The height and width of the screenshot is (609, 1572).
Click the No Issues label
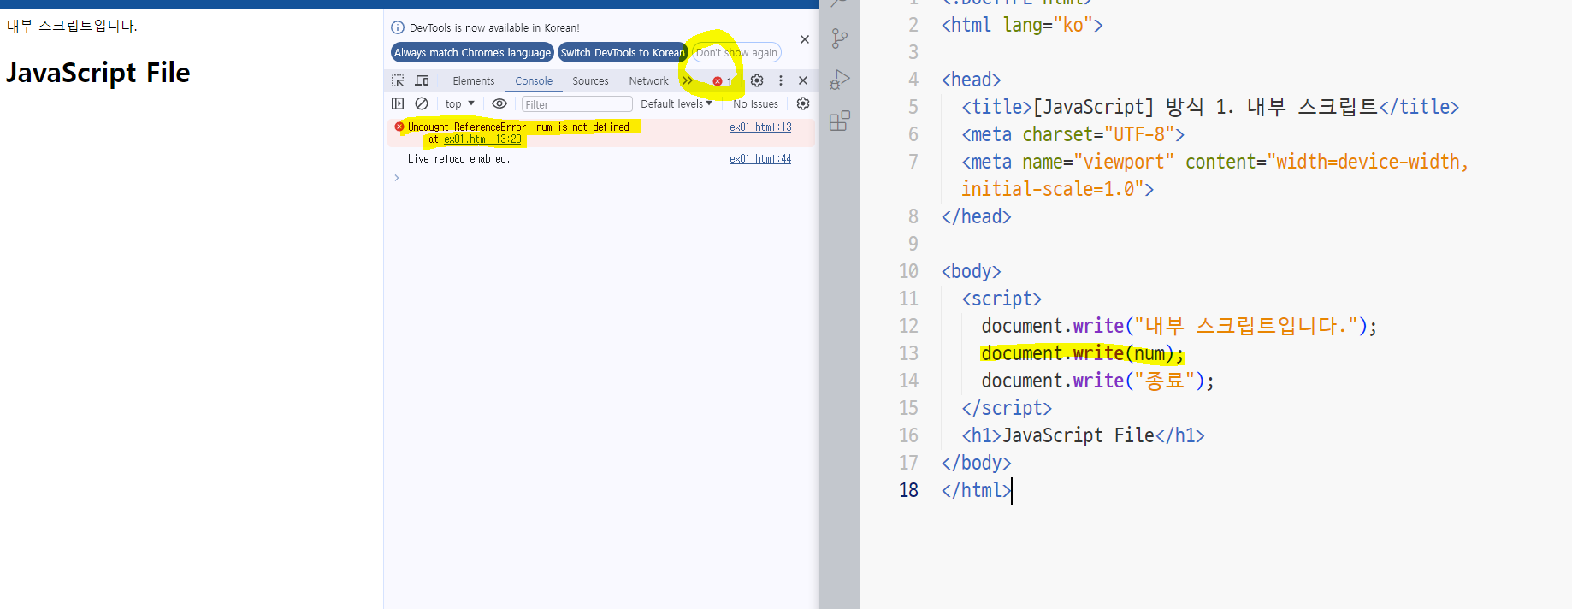click(x=755, y=104)
